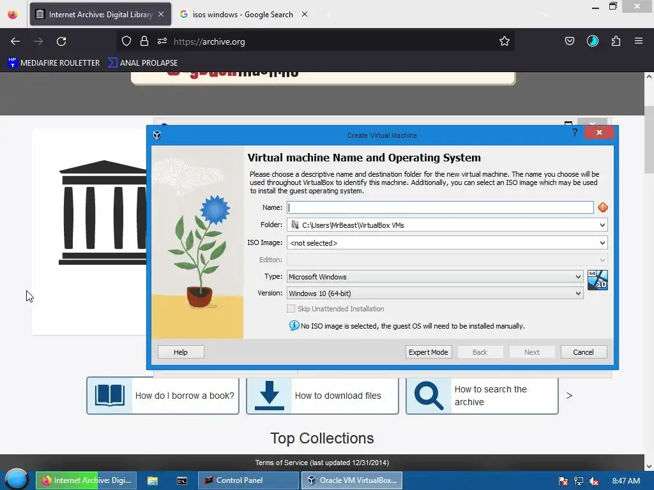The image size is (654, 490).
Task: Click the Action Center flag tray icon
Action: point(563,481)
